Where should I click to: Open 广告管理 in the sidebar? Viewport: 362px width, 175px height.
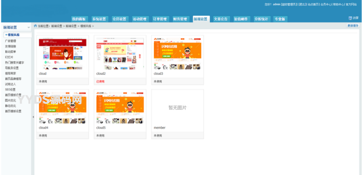click(x=10, y=41)
